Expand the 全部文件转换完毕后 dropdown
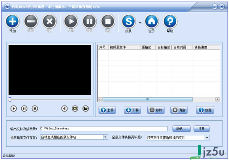 pyautogui.click(x=207, y=137)
